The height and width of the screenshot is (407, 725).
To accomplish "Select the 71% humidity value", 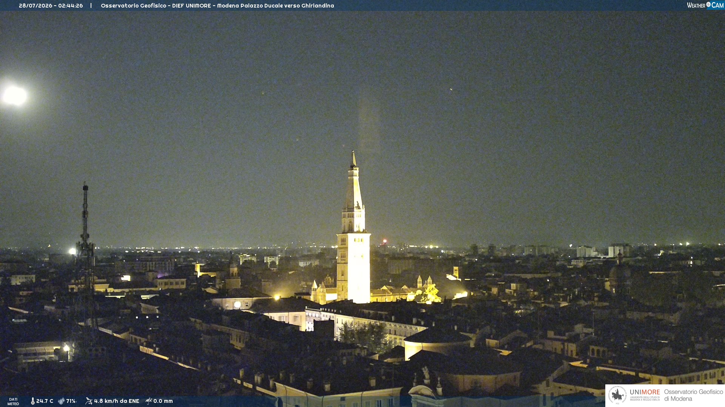I will 71,401.
